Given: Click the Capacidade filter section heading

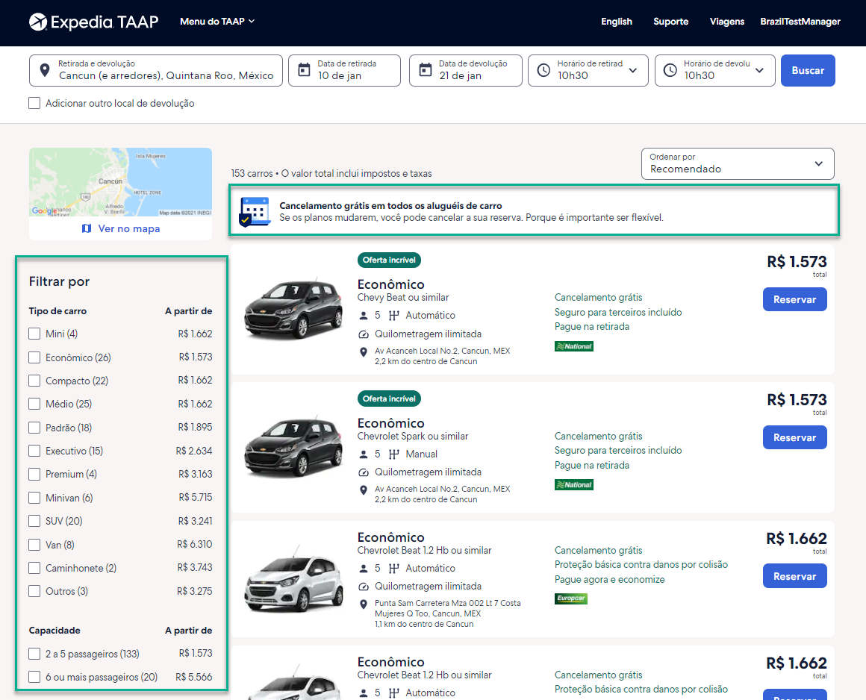Looking at the screenshot, I should coord(54,631).
